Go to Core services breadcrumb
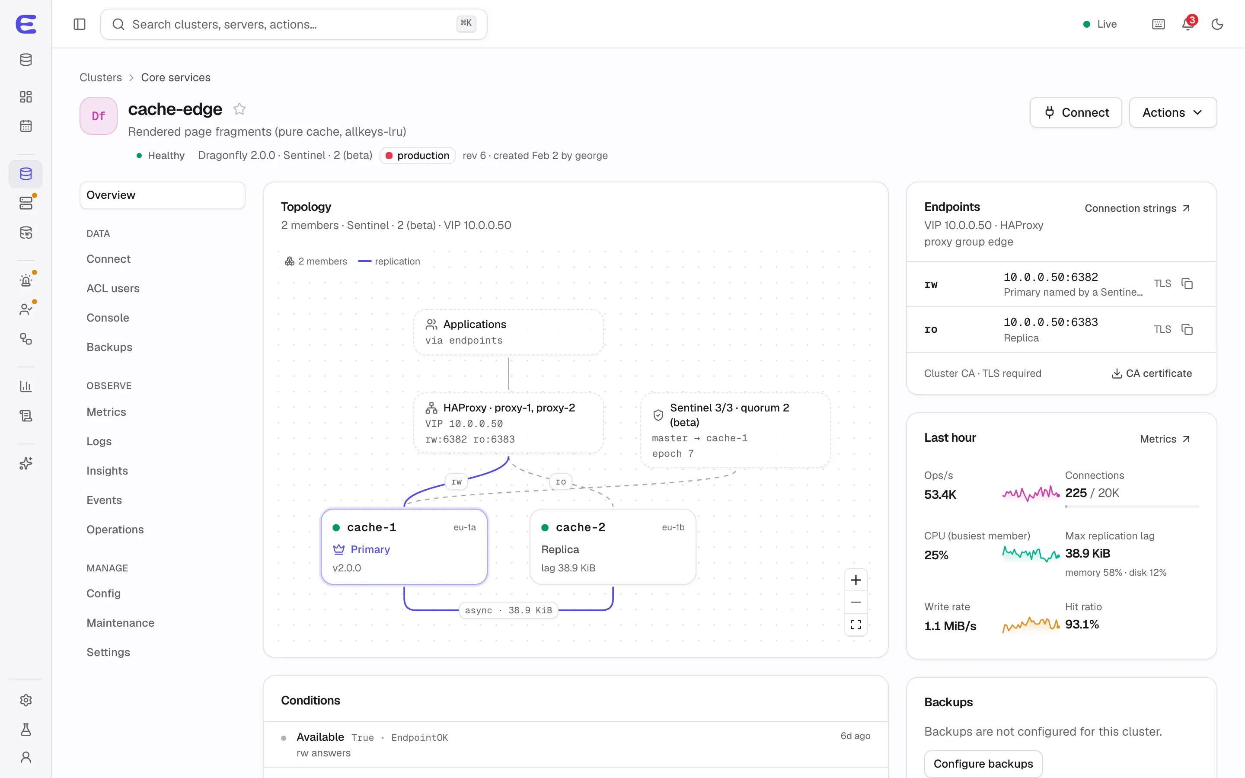The width and height of the screenshot is (1245, 778). coord(176,77)
